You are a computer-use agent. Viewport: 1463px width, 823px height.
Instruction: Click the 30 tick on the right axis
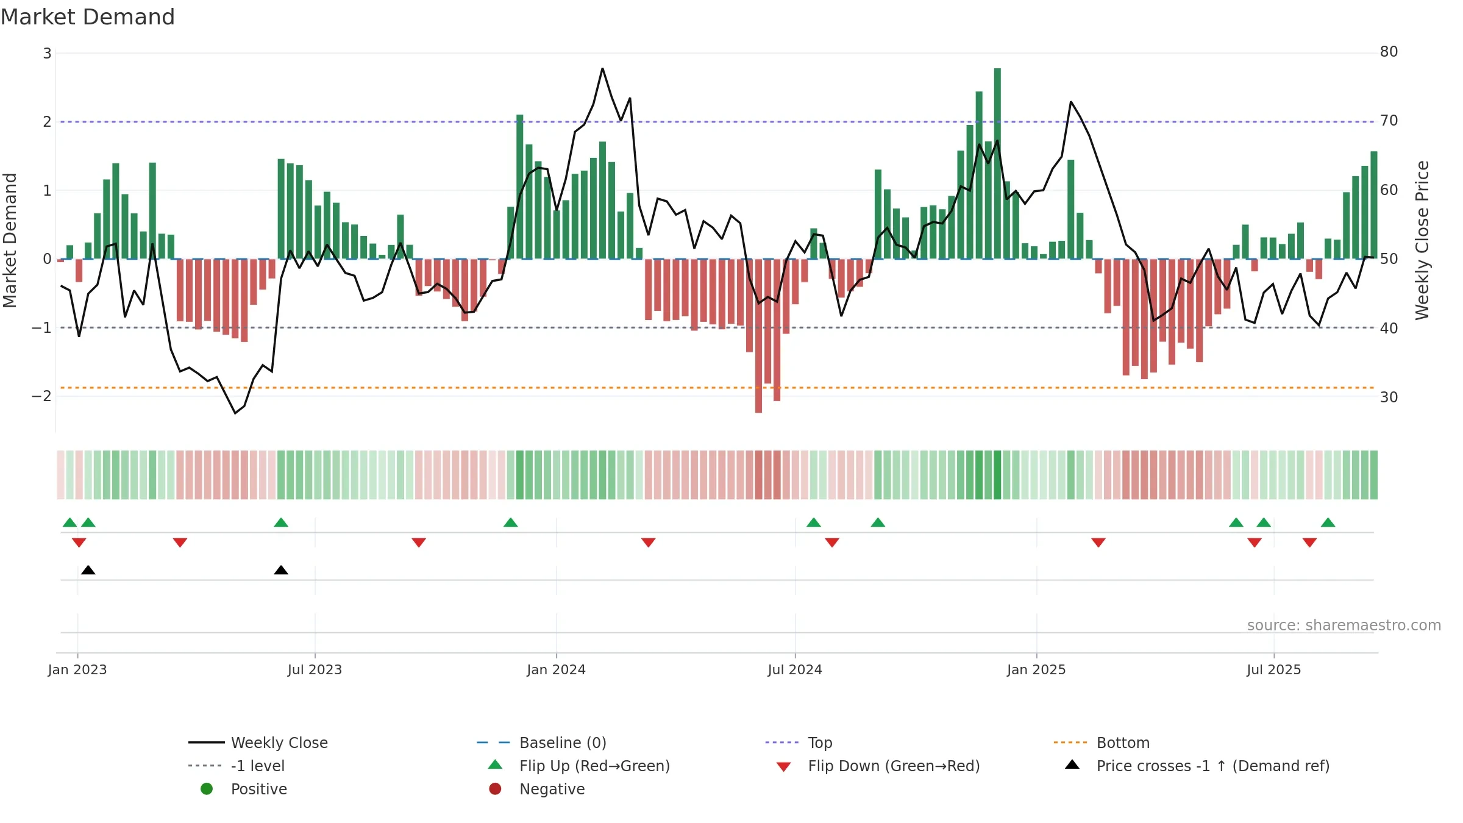coord(1389,397)
